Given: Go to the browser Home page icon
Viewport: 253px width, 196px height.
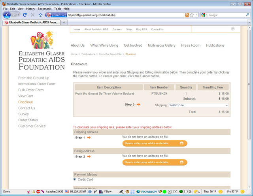Looking at the screenshot, I should (x=40, y=15).
